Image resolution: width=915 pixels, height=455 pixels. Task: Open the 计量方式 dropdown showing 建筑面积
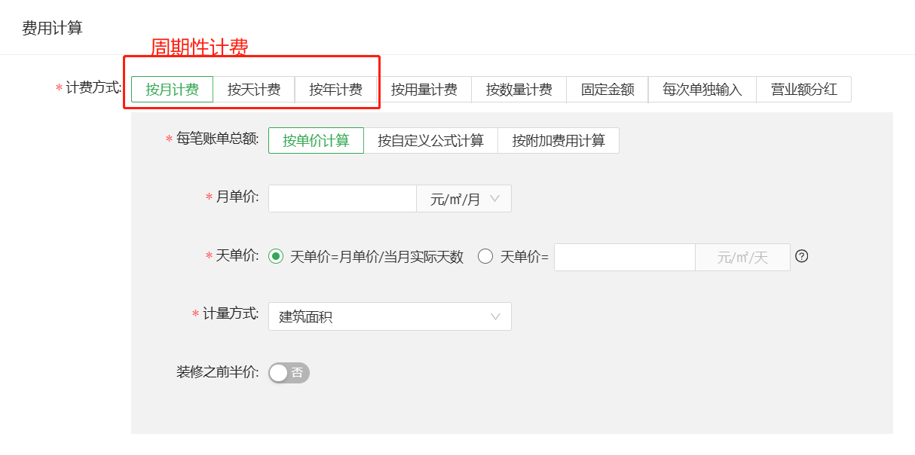390,316
